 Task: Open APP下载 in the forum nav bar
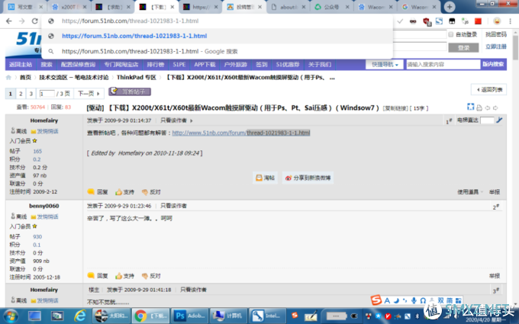click(205, 65)
